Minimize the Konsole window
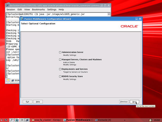 tap(102, 6)
